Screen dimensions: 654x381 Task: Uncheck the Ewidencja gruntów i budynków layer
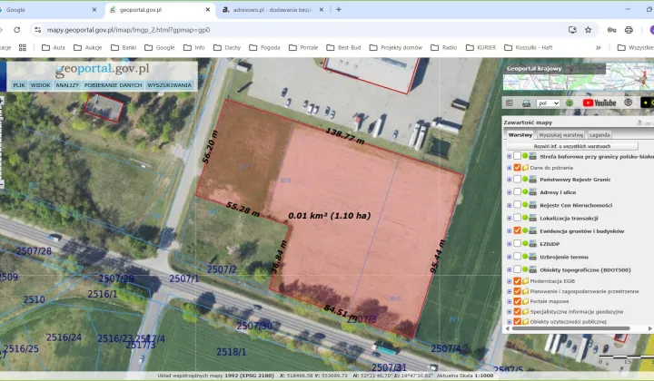(x=517, y=230)
